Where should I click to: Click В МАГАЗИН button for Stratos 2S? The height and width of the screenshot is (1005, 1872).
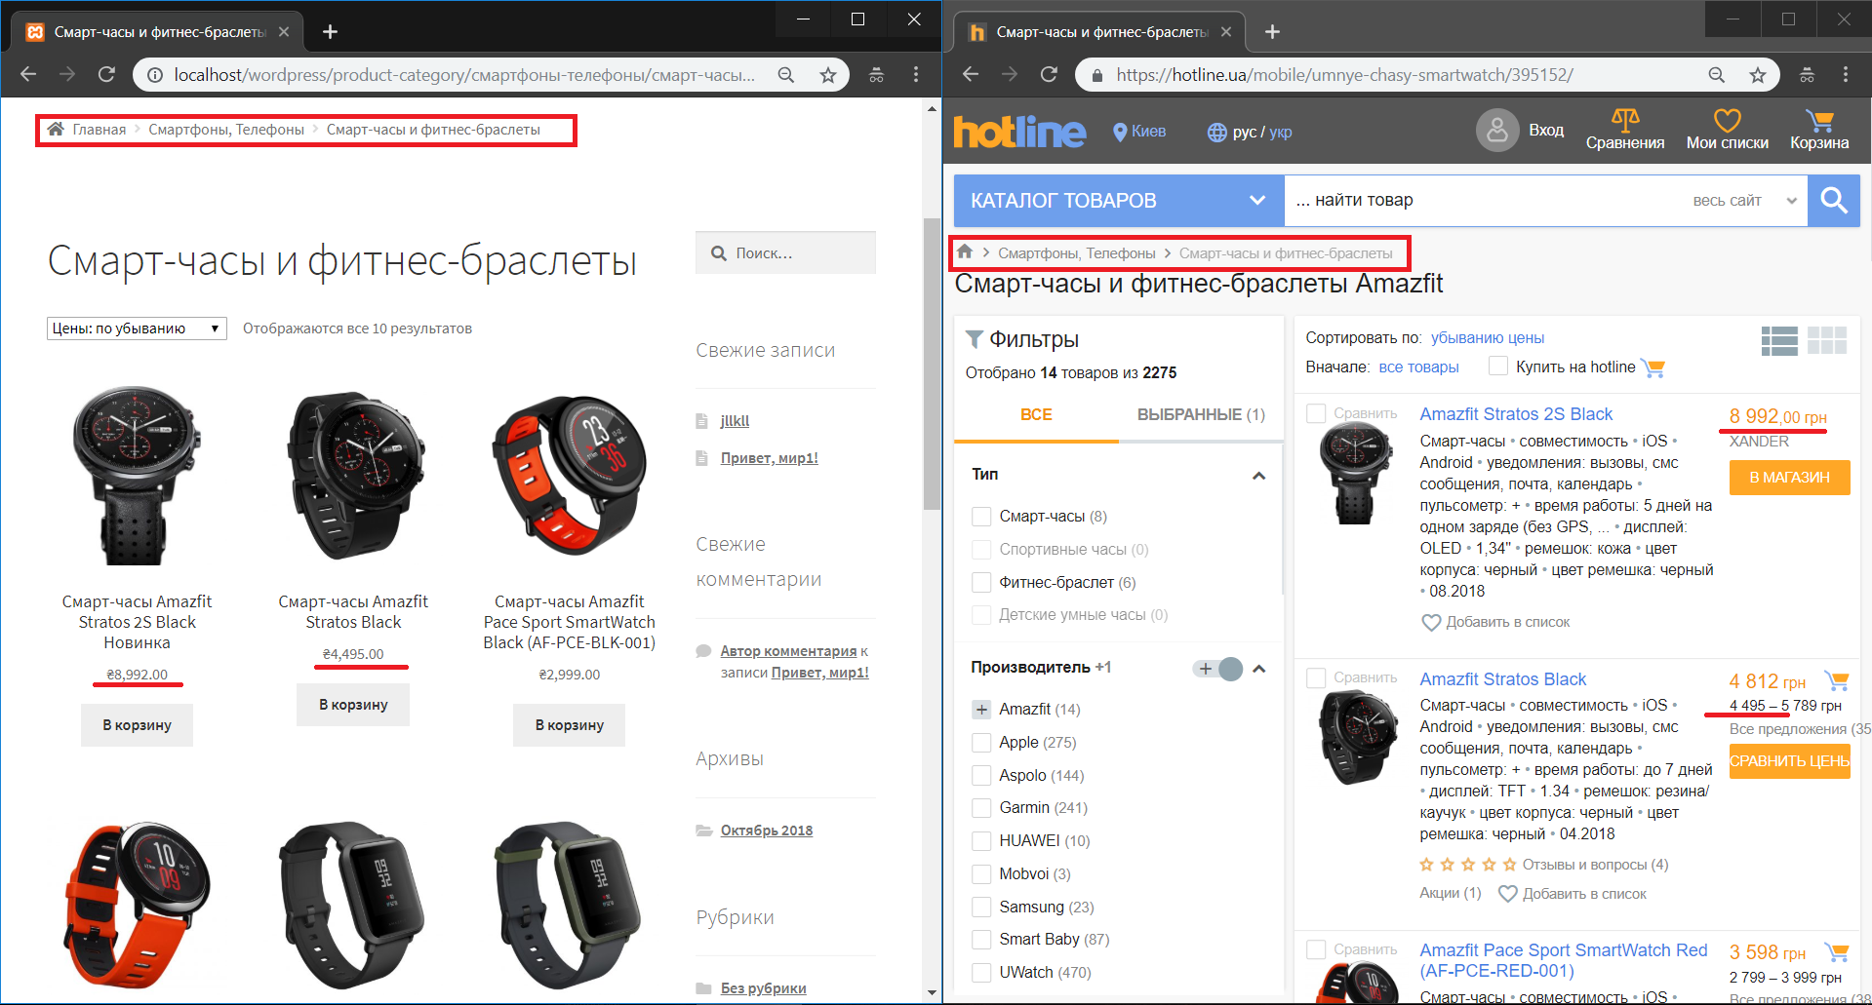click(x=1789, y=478)
